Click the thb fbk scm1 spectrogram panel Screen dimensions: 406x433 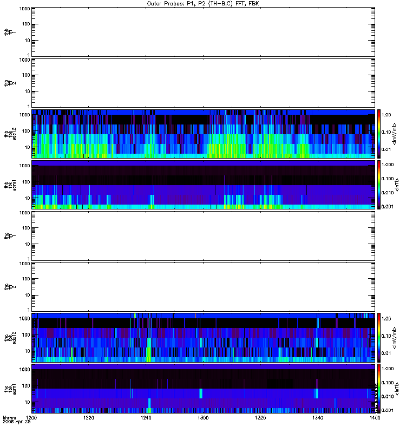point(204,185)
